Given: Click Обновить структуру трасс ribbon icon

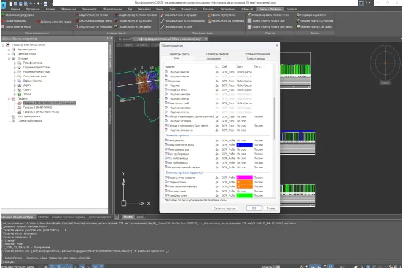Looking at the screenshot, I should tap(4, 15).
